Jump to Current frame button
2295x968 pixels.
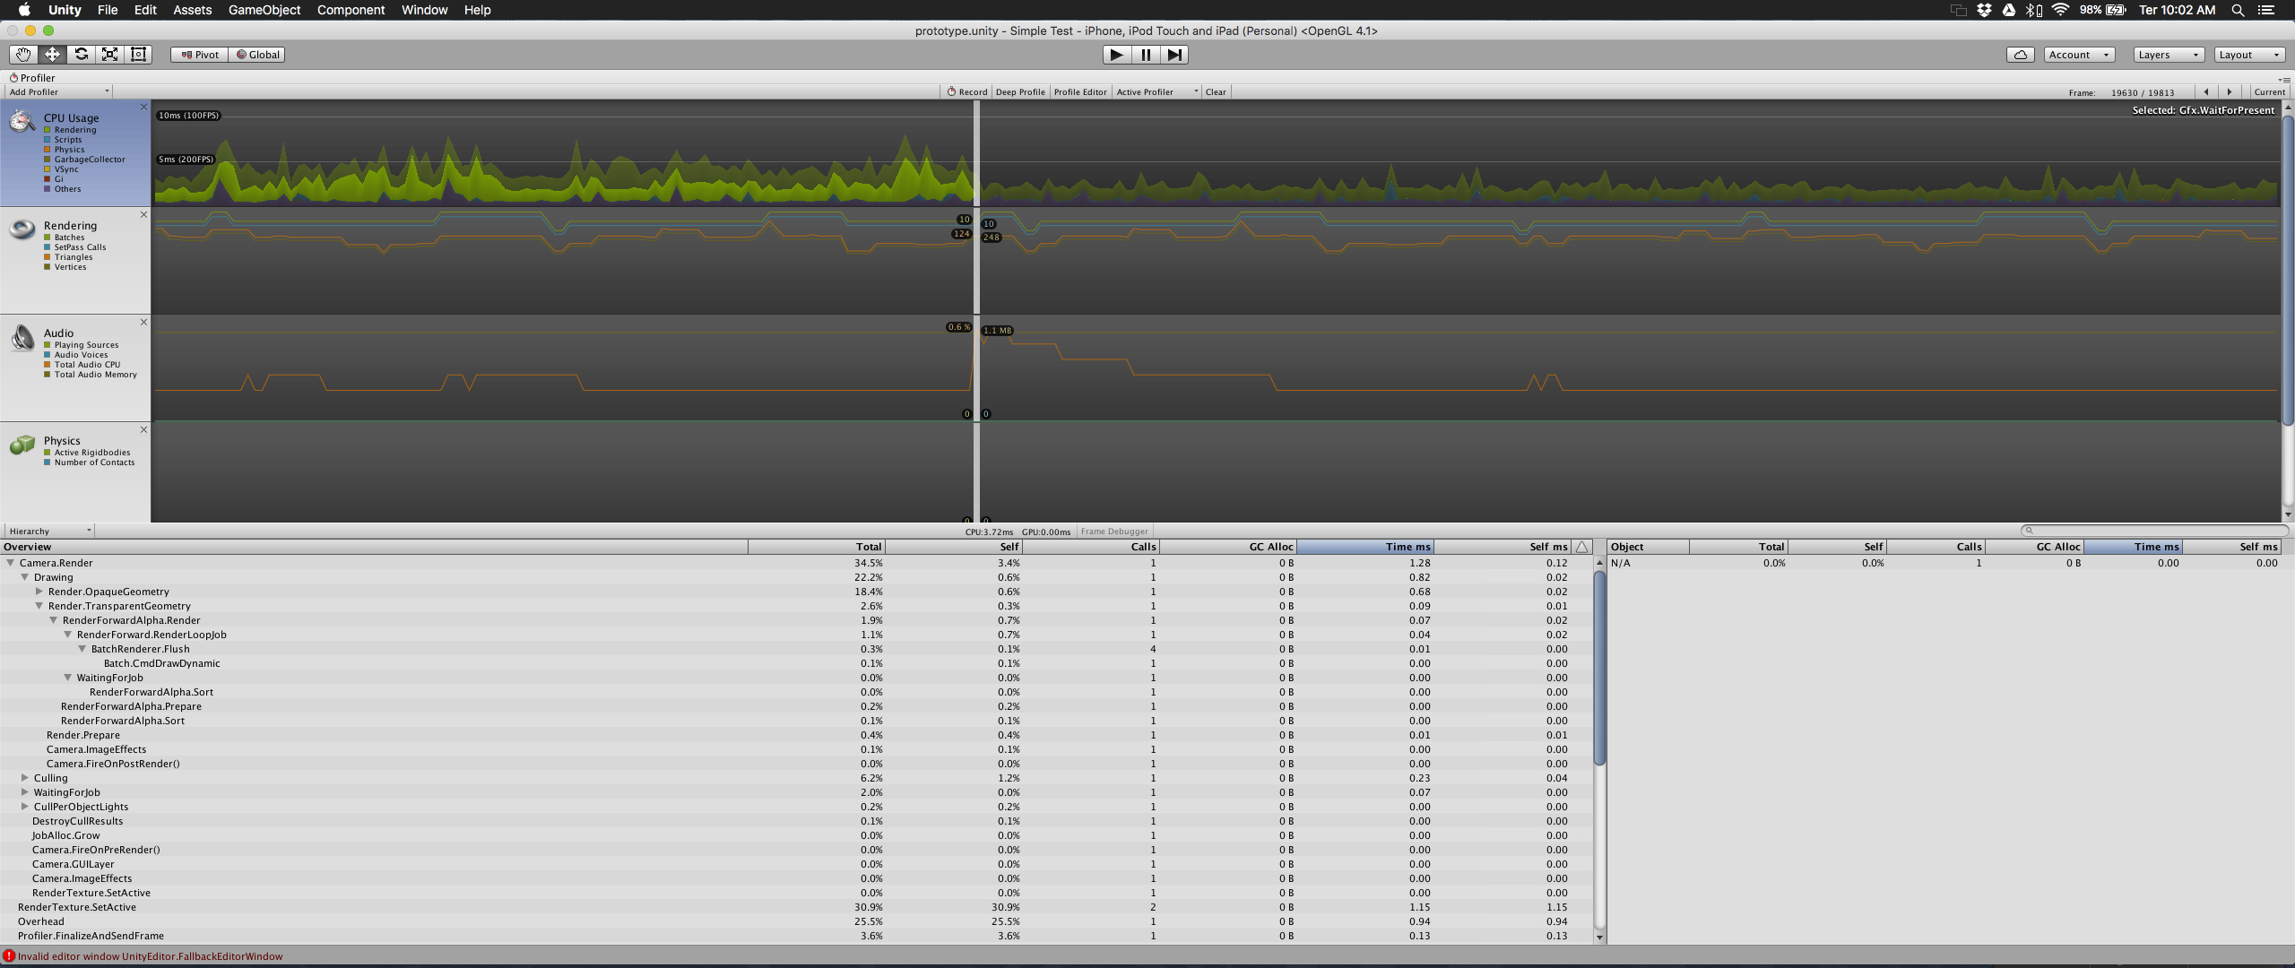(2269, 92)
